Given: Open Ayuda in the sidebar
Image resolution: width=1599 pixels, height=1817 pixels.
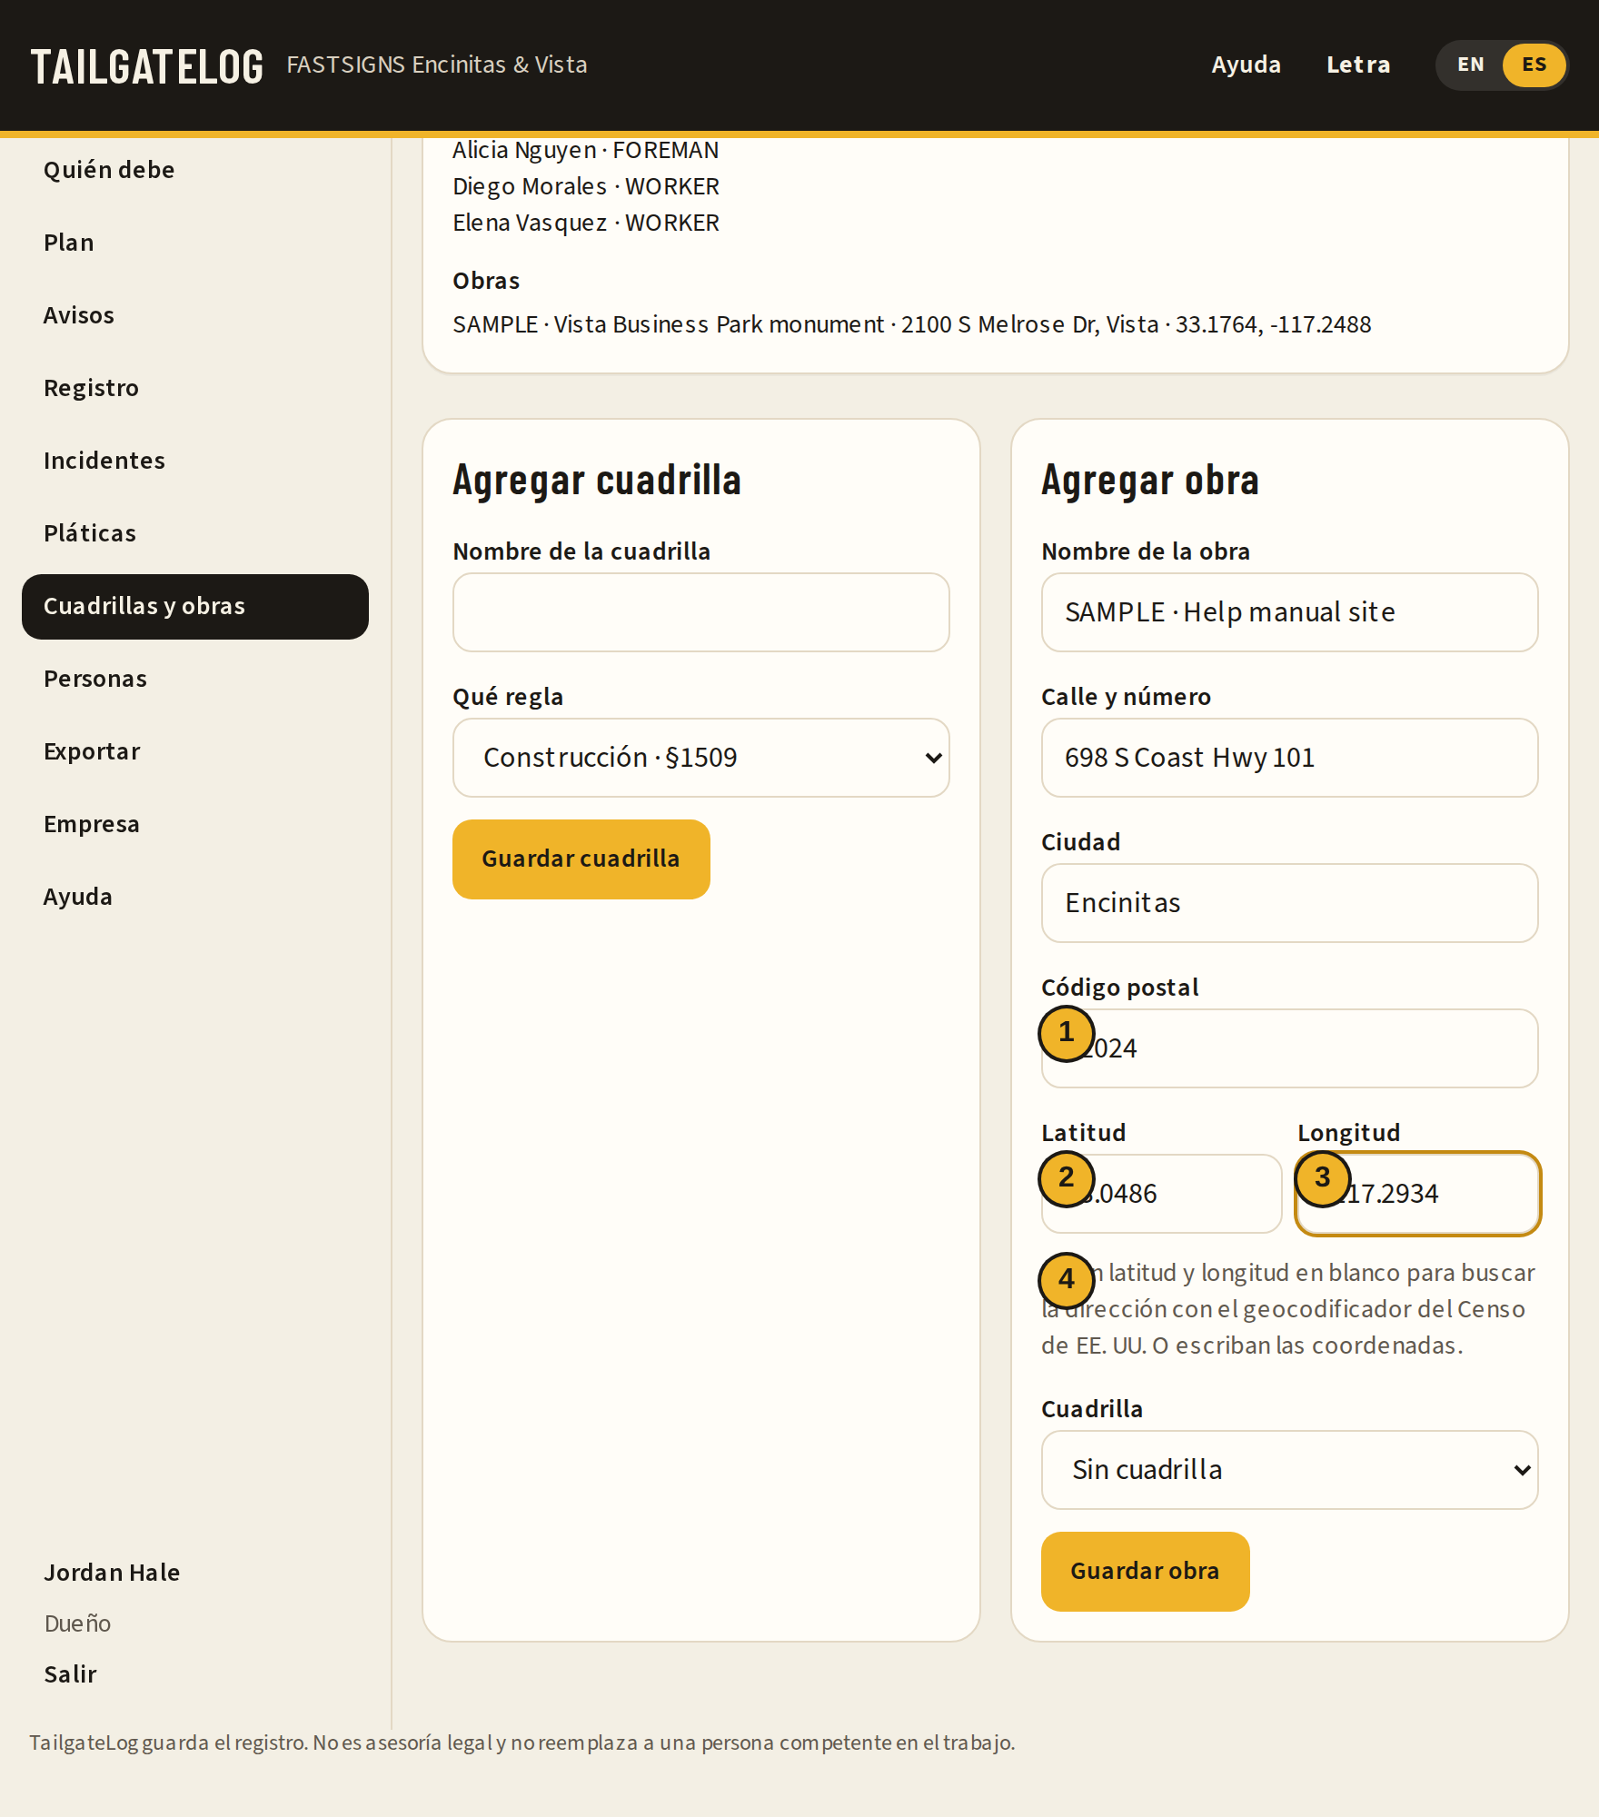Looking at the screenshot, I should point(195,897).
